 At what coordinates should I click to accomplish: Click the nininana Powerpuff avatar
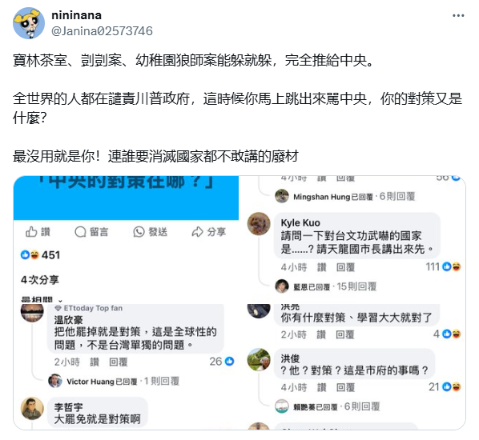(29, 23)
